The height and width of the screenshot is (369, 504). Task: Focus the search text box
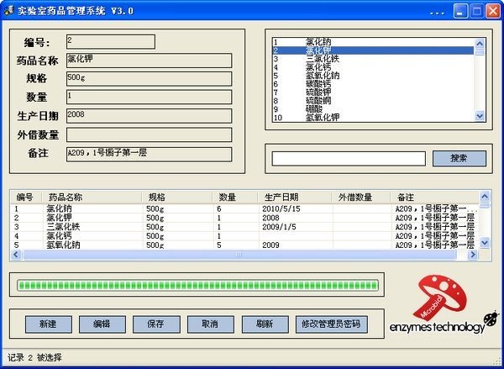349,159
